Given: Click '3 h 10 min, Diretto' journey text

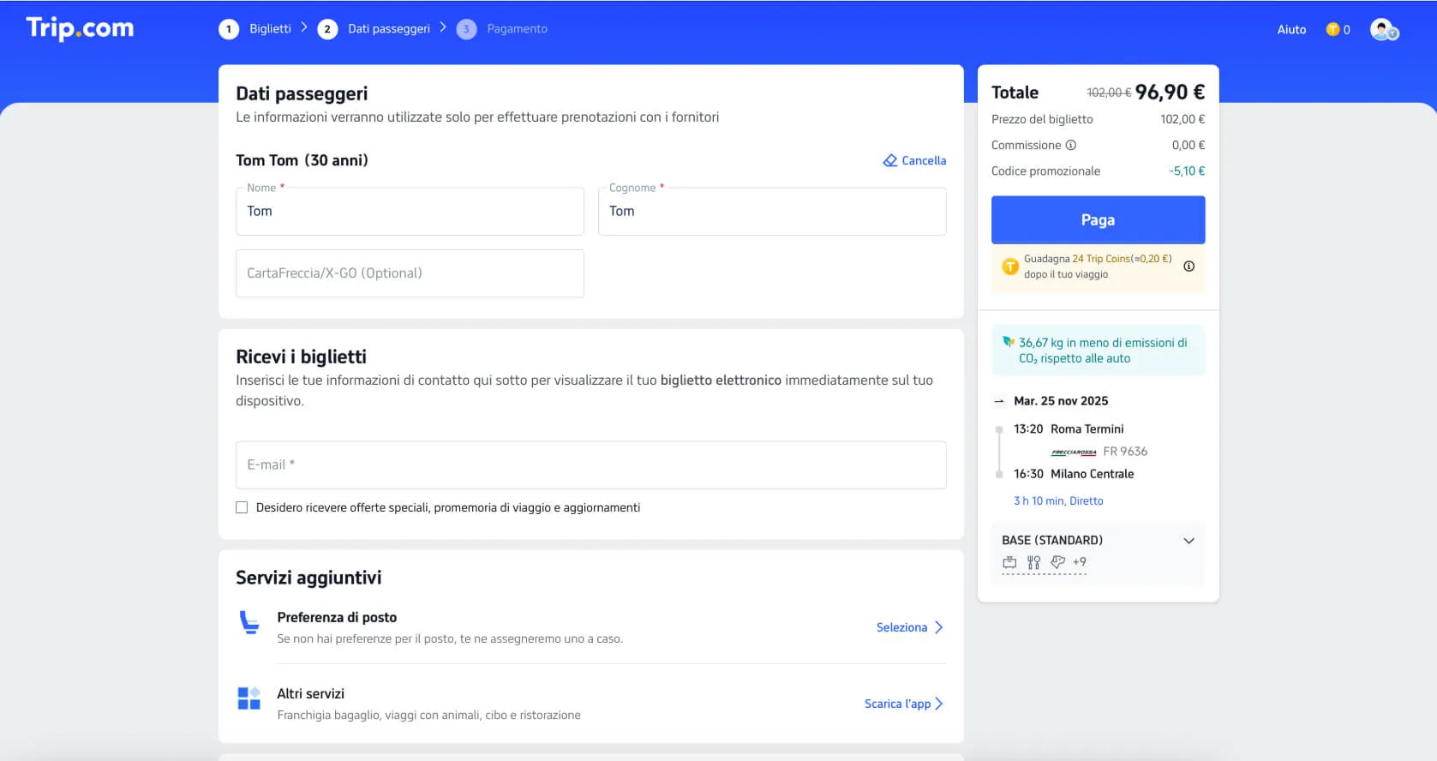Looking at the screenshot, I should [1058, 500].
